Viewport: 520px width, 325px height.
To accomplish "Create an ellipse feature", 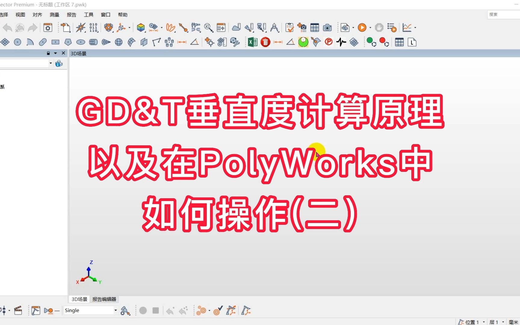I will pos(81,42).
